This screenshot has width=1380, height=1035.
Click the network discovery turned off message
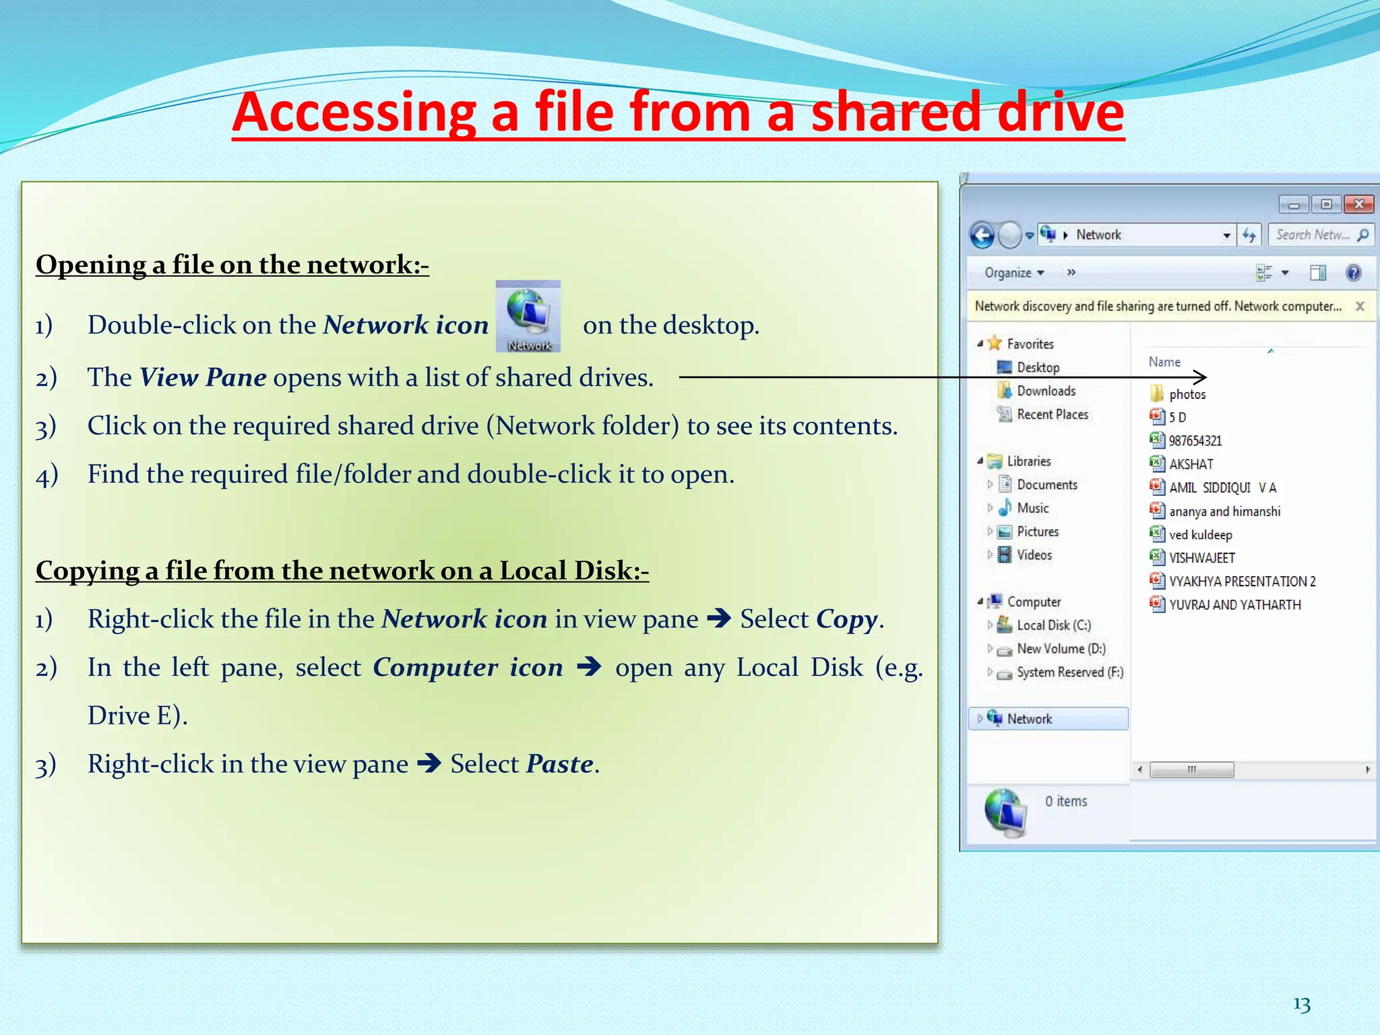click(x=1158, y=307)
